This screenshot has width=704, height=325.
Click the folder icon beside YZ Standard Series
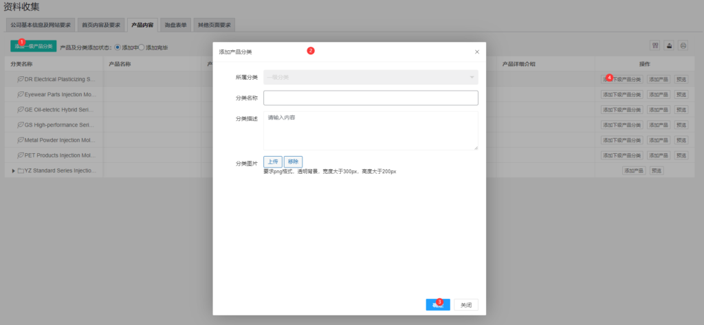pos(21,170)
